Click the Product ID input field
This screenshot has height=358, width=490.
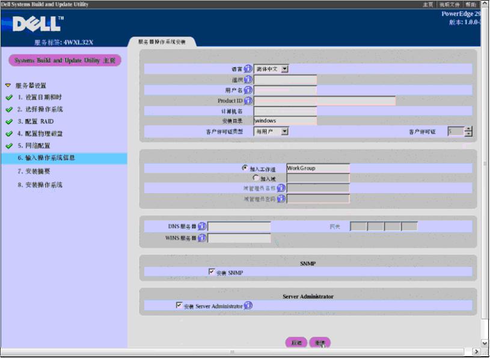pos(325,101)
